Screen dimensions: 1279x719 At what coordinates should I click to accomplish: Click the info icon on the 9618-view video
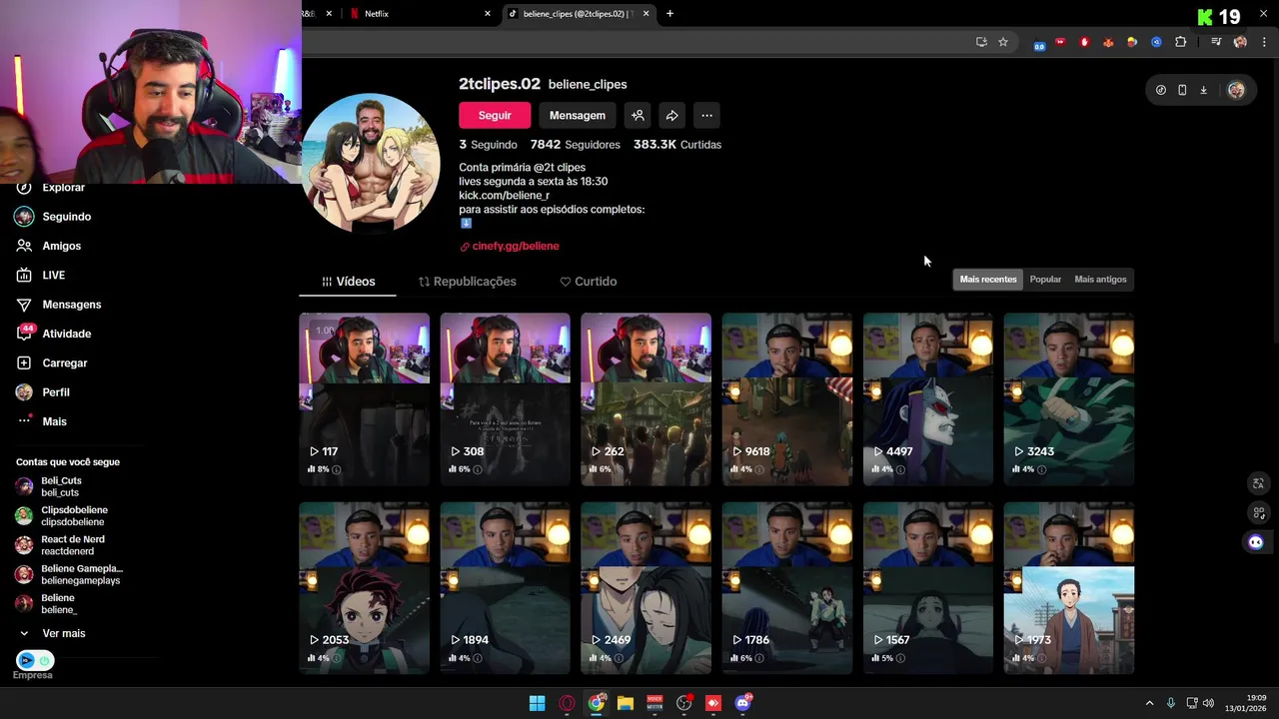pos(759,469)
